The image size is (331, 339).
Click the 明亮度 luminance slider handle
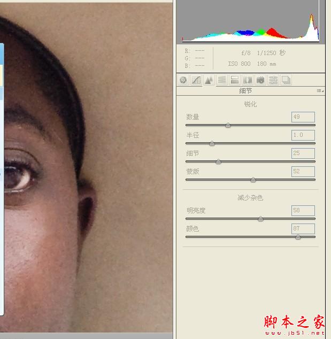(x=260, y=219)
